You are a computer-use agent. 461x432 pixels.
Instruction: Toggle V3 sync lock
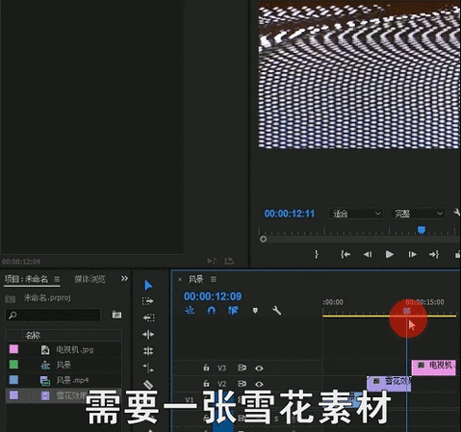[x=242, y=368]
